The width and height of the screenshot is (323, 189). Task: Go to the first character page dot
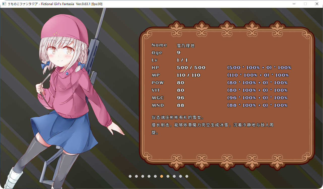pyautogui.click(x=130, y=176)
